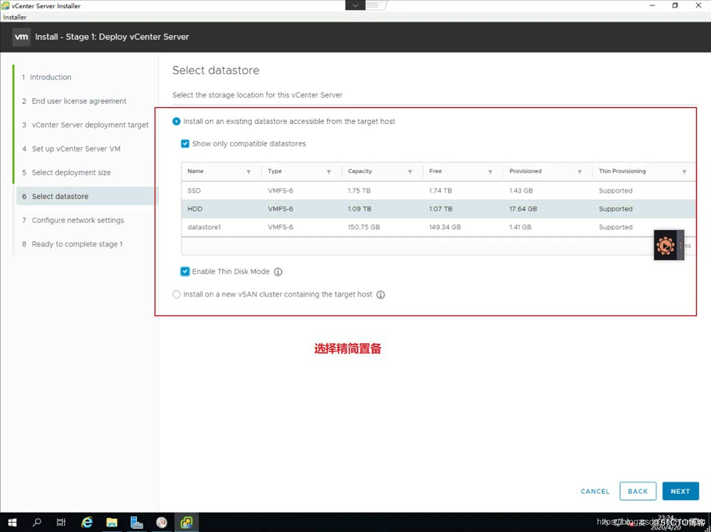The width and height of the screenshot is (711, 532).
Task: Click the 150.75 GB capacity cell
Action: pyautogui.click(x=364, y=228)
